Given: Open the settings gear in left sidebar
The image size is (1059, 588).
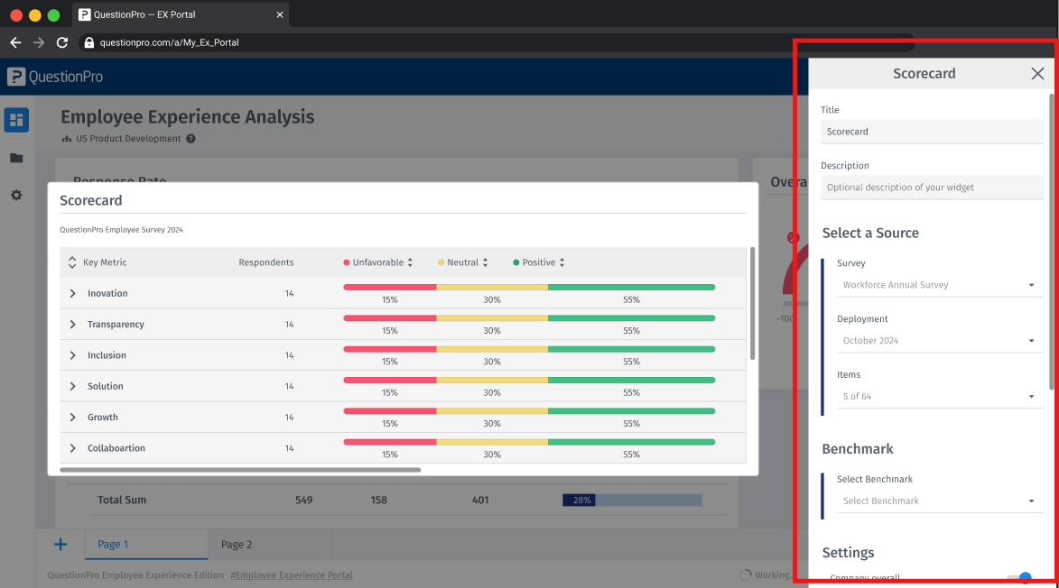Looking at the screenshot, I should click(x=16, y=195).
